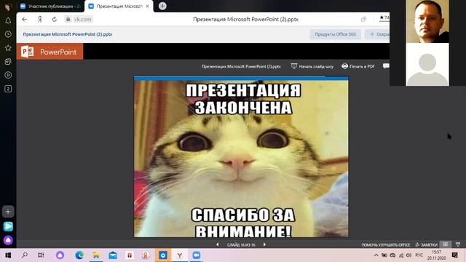Open the messenger icon in the sidebar
The image size is (466, 262).
click(x=8, y=226)
